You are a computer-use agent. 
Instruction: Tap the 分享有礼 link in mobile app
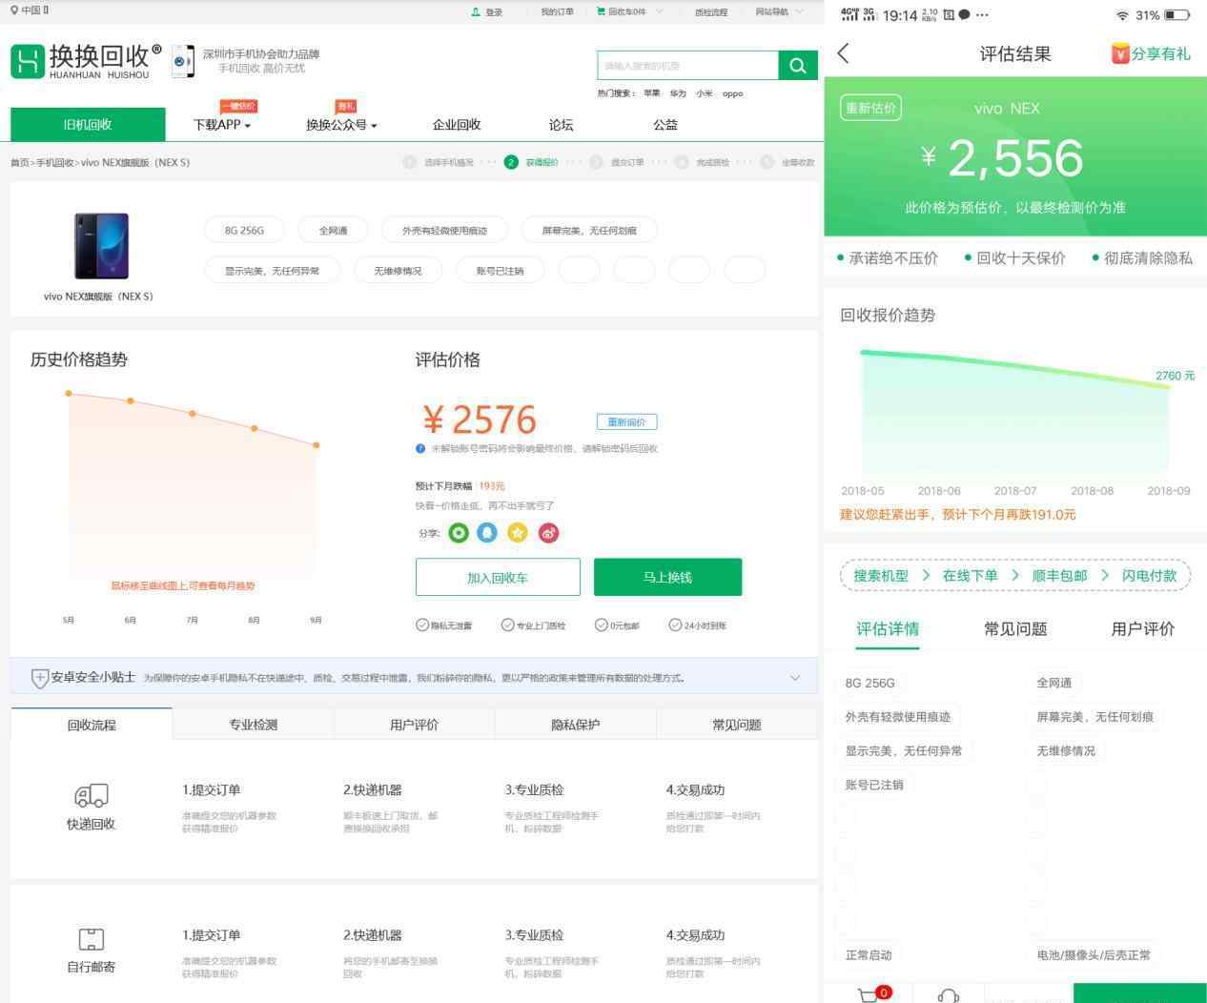coord(1161,53)
